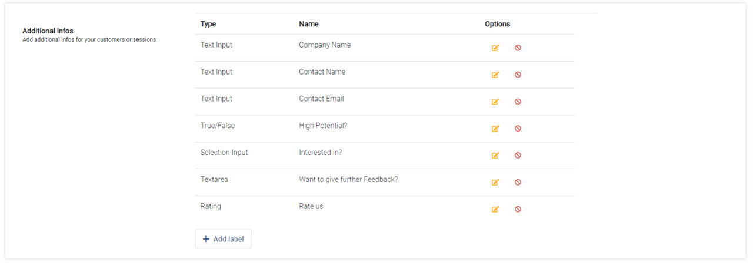Click the Name column header
Viewport: 753px width, 266px height.
pos(309,24)
